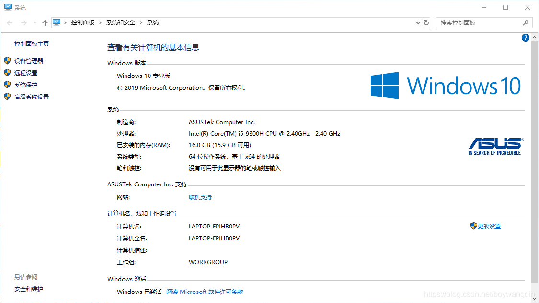
Task: Click the search magnifier icon
Action: point(526,23)
